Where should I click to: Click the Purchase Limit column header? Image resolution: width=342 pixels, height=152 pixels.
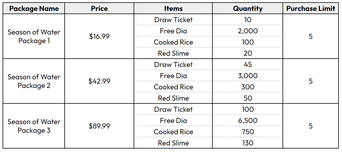pos(311,8)
